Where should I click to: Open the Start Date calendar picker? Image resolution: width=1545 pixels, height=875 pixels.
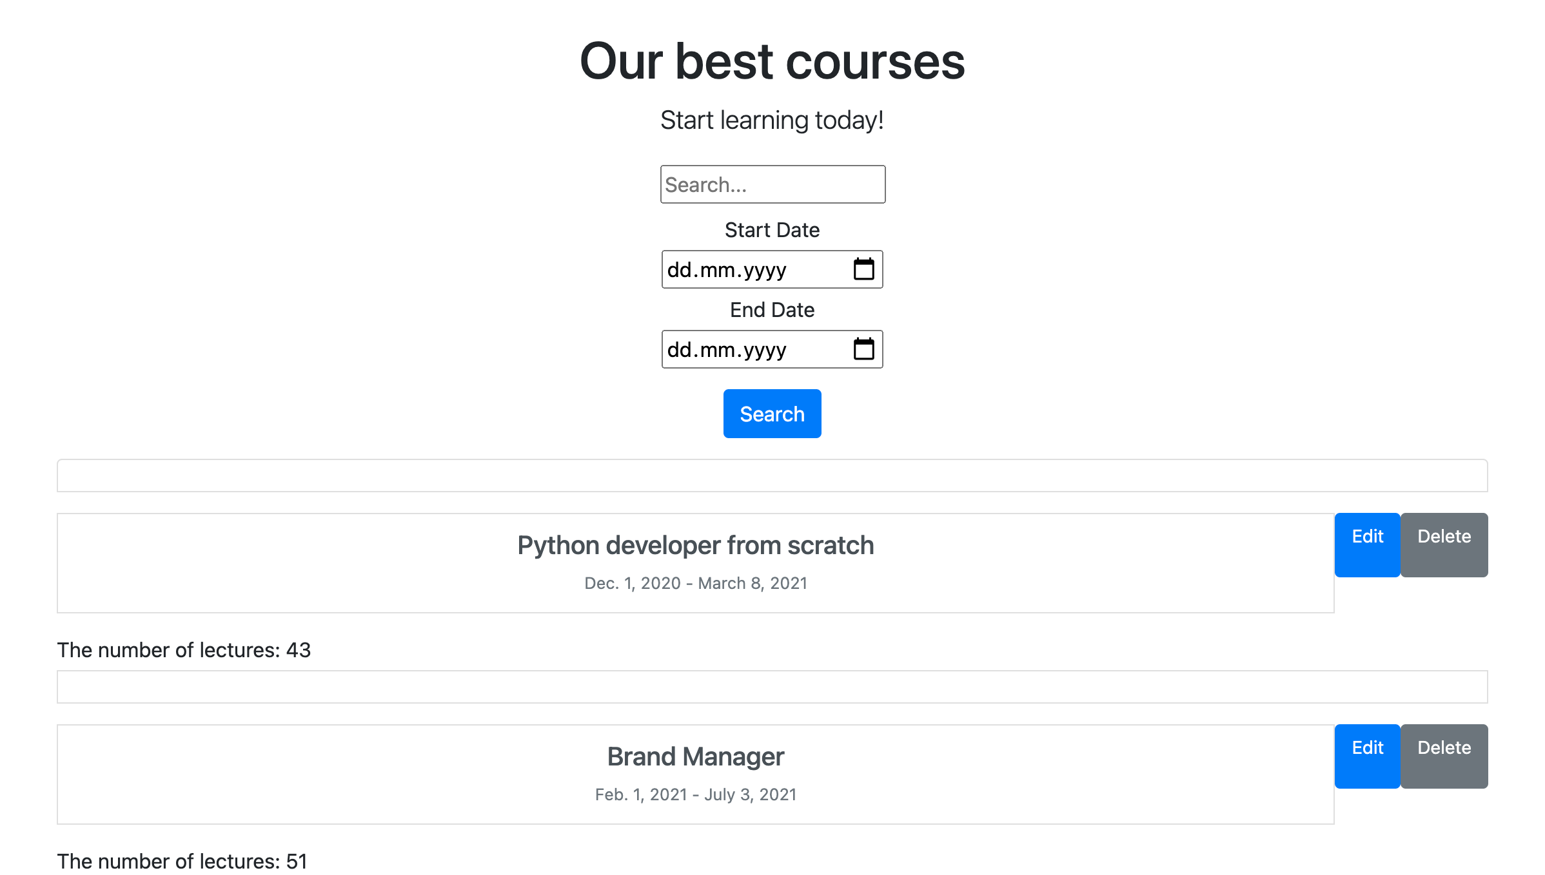[x=864, y=269]
